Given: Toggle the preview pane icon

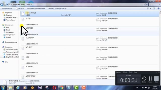Looking at the screenshot, I should tap(154, 8).
